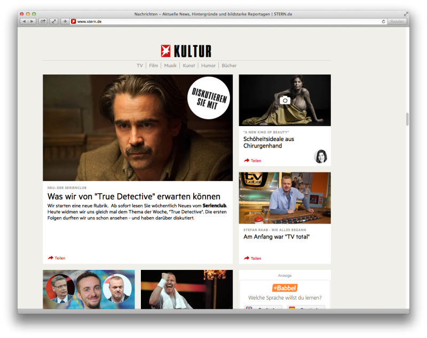Go forward with Safari's forward arrow

pyautogui.click(x=32, y=21)
